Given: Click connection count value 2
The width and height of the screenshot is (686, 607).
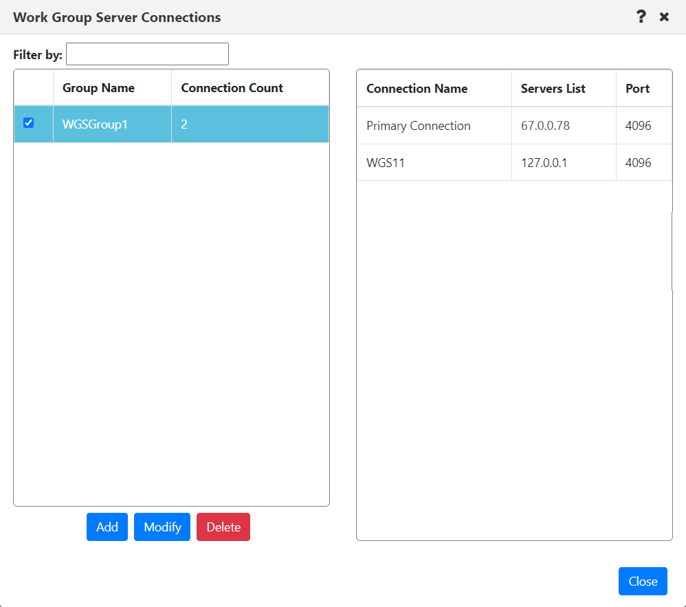Looking at the screenshot, I should coord(184,124).
